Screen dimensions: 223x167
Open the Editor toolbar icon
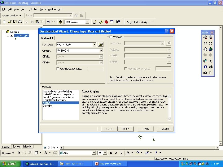tap(94, 22)
